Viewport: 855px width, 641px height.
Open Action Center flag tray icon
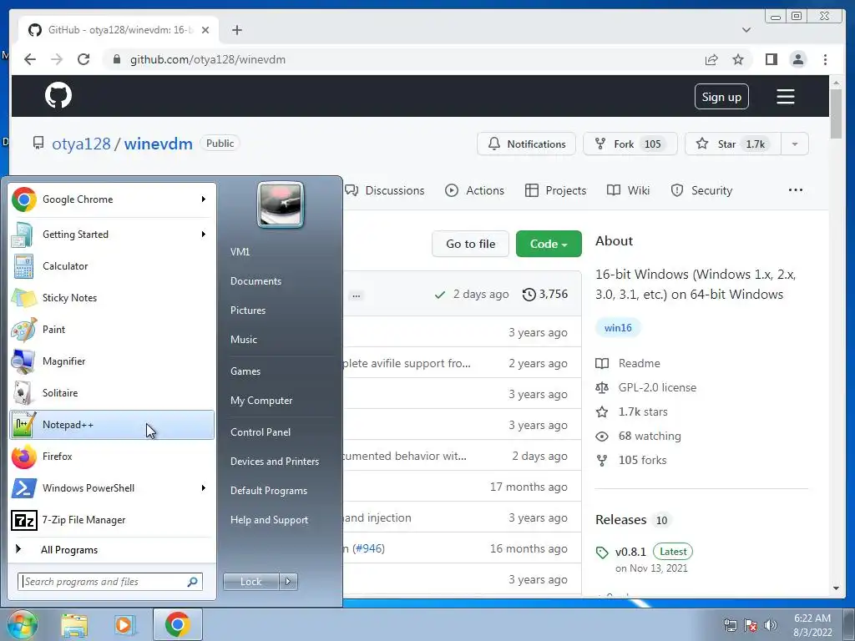(751, 625)
